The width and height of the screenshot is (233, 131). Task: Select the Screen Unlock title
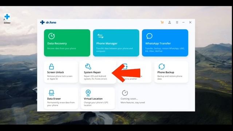click(x=55, y=72)
